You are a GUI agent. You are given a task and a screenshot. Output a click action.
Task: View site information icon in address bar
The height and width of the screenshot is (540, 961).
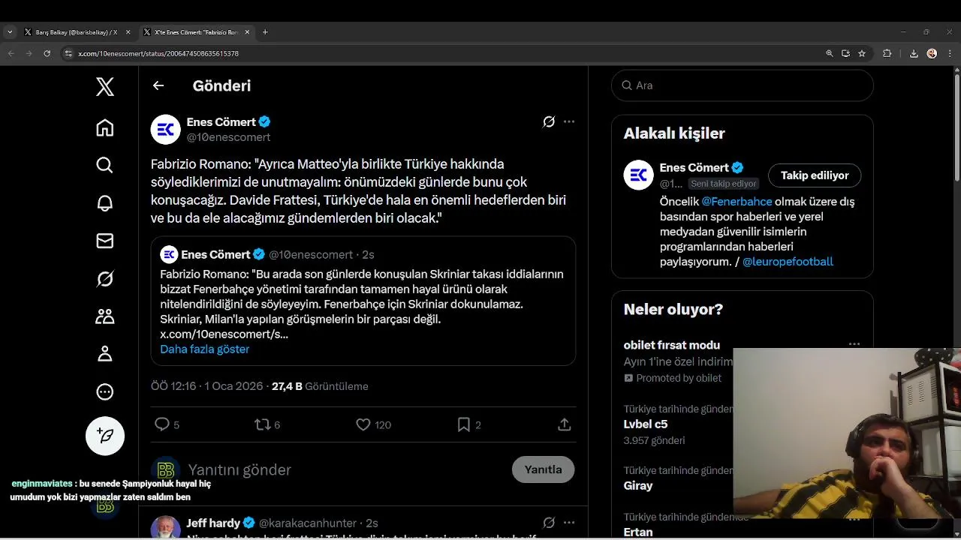click(x=68, y=53)
